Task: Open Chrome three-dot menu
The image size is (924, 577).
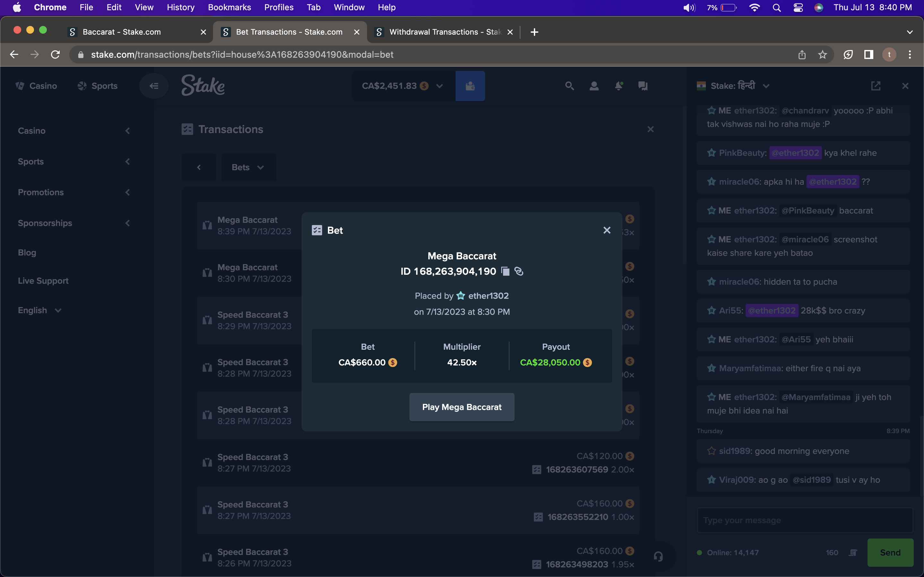Action: [910, 54]
